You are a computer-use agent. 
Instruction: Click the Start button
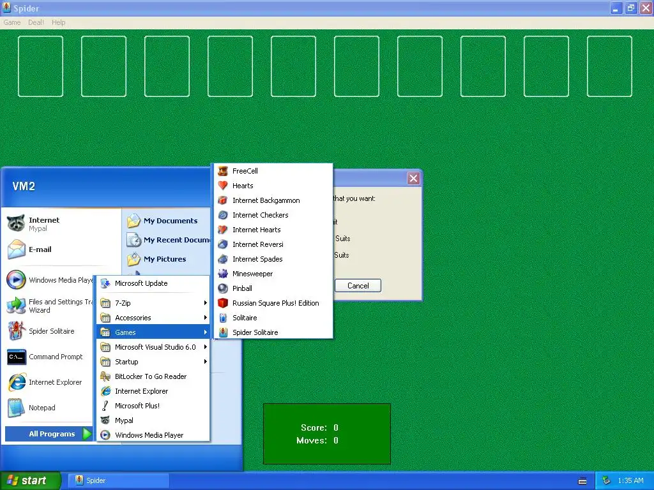pyautogui.click(x=30, y=480)
